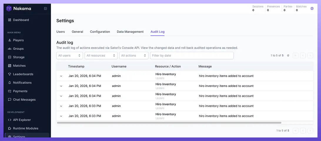This screenshot has height=141, width=321.
Task: Click the Groups people icon
Action: pos(9,49)
